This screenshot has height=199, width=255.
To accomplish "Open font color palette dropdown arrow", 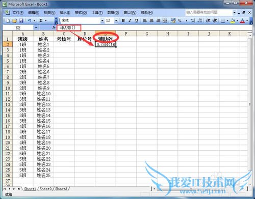I will pyautogui.click(x=247, y=21).
